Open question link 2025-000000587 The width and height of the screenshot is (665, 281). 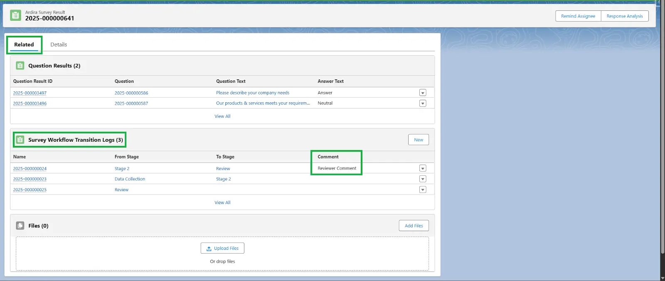131,104
